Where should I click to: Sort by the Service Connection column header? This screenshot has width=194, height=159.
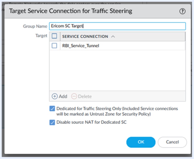85,36
